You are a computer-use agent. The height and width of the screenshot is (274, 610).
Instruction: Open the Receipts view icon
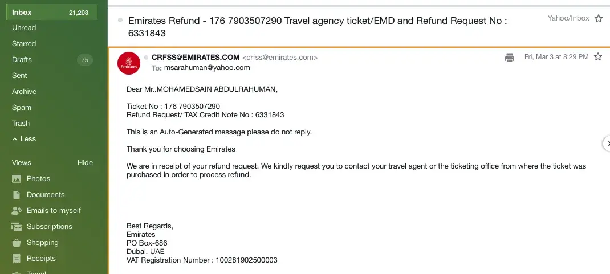click(17, 259)
